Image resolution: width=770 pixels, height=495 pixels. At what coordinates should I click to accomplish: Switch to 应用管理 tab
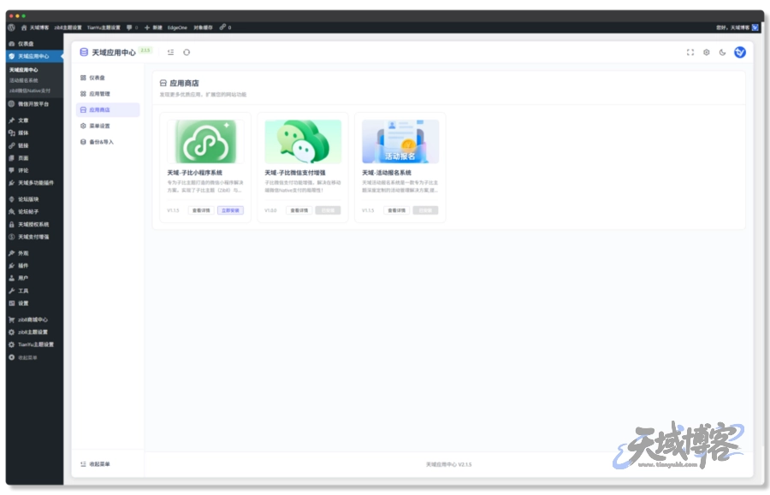pos(108,94)
